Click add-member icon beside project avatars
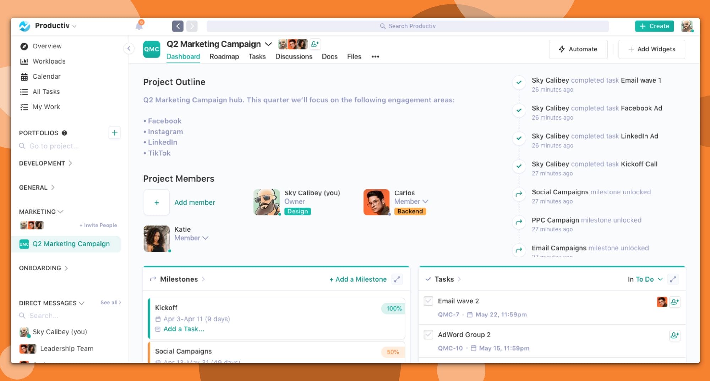This screenshot has height=381, width=710. 315,44
